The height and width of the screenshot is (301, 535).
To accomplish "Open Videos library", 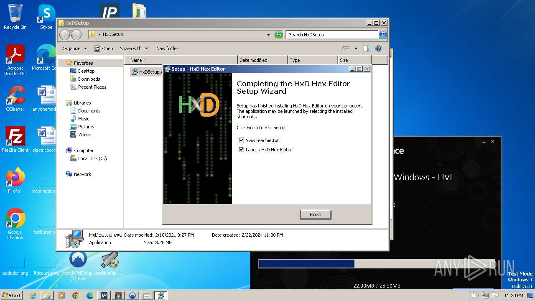I will [x=84, y=135].
